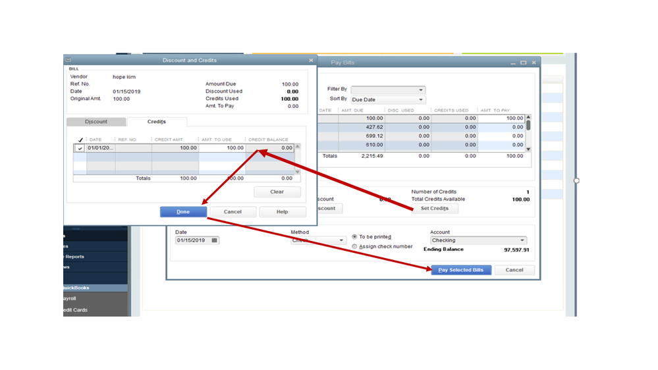Open the Filter By dropdown
The width and height of the screenshot is (658, 370).
(388, 90)
